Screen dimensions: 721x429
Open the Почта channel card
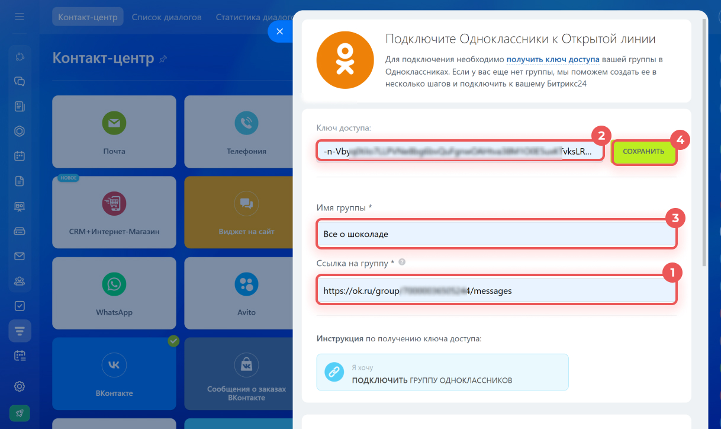[114, 132]
